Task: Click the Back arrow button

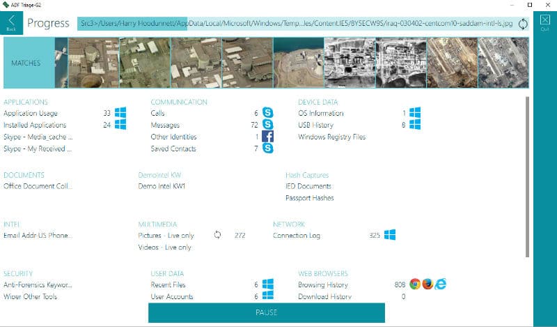Action: coord(11,22)
